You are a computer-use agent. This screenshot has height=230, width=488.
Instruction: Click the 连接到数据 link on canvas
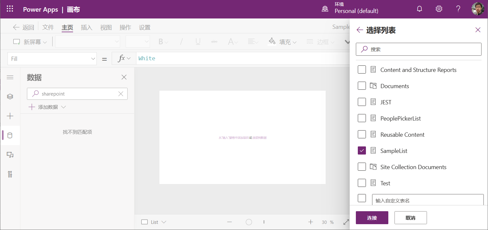pyautogui.click(x=259, y=138)
